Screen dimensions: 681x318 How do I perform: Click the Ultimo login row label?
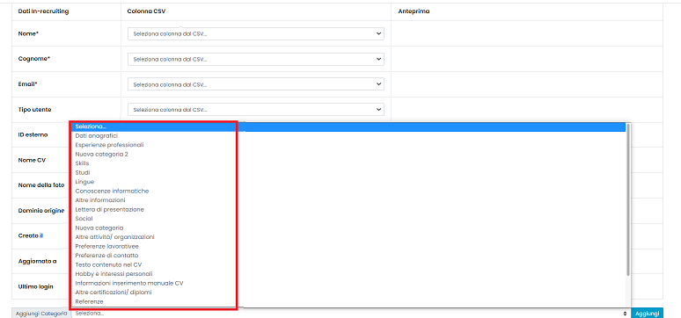click(35, 286)
